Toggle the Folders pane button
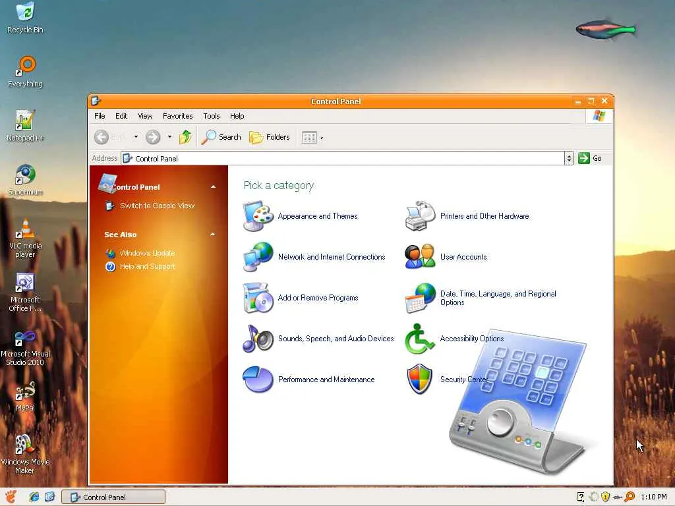Image resolution: width=675 pixels, height=506 pixels. coord(270,137)
